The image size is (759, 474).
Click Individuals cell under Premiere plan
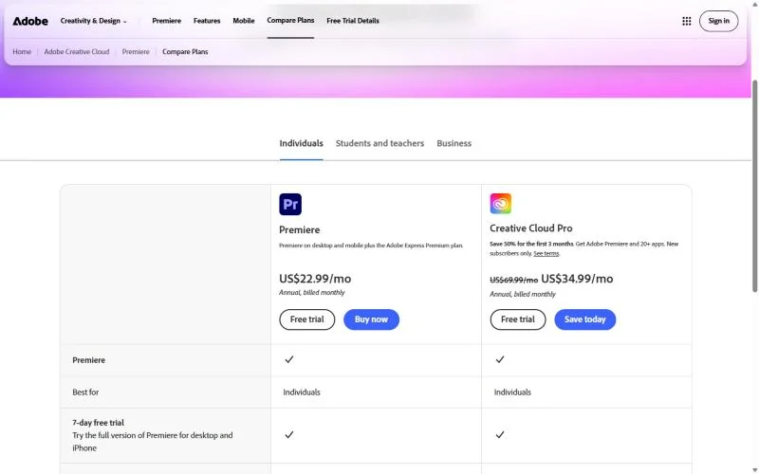[x=302, y=392]
